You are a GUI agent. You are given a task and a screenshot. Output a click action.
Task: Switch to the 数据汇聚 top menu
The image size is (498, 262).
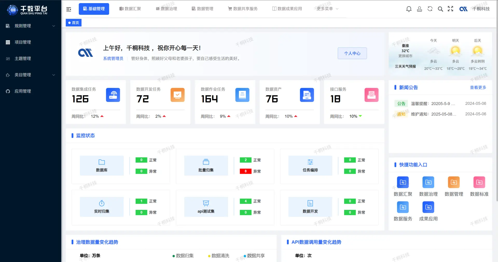pos(130,9)
